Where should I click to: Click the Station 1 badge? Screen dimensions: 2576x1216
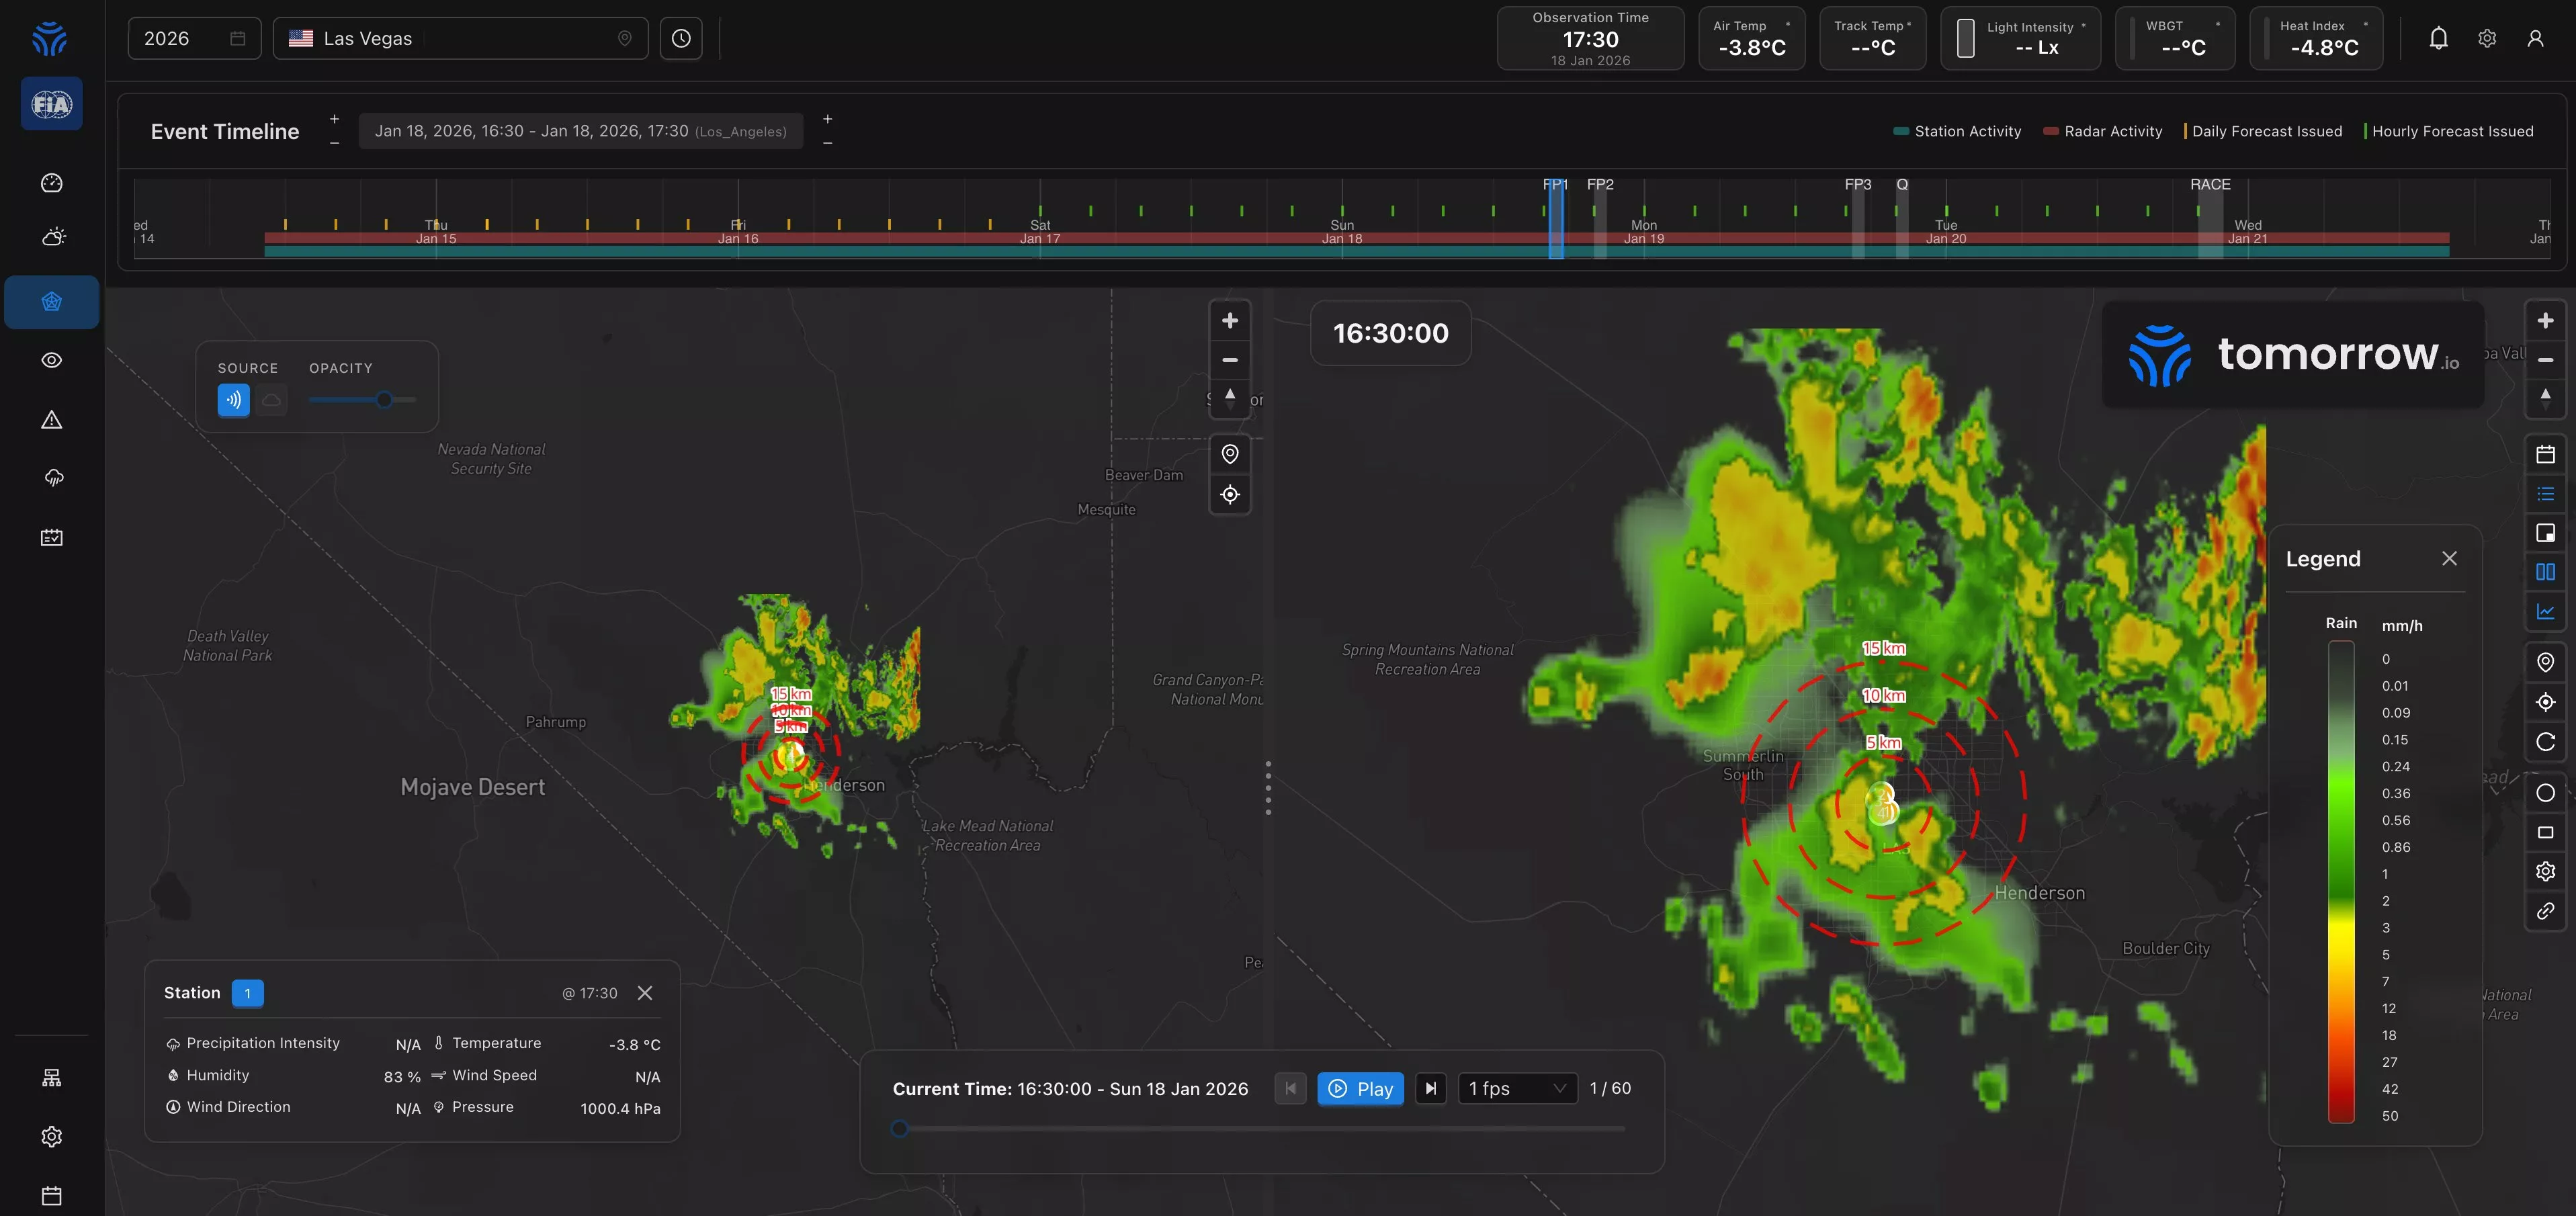click(247, 993)
